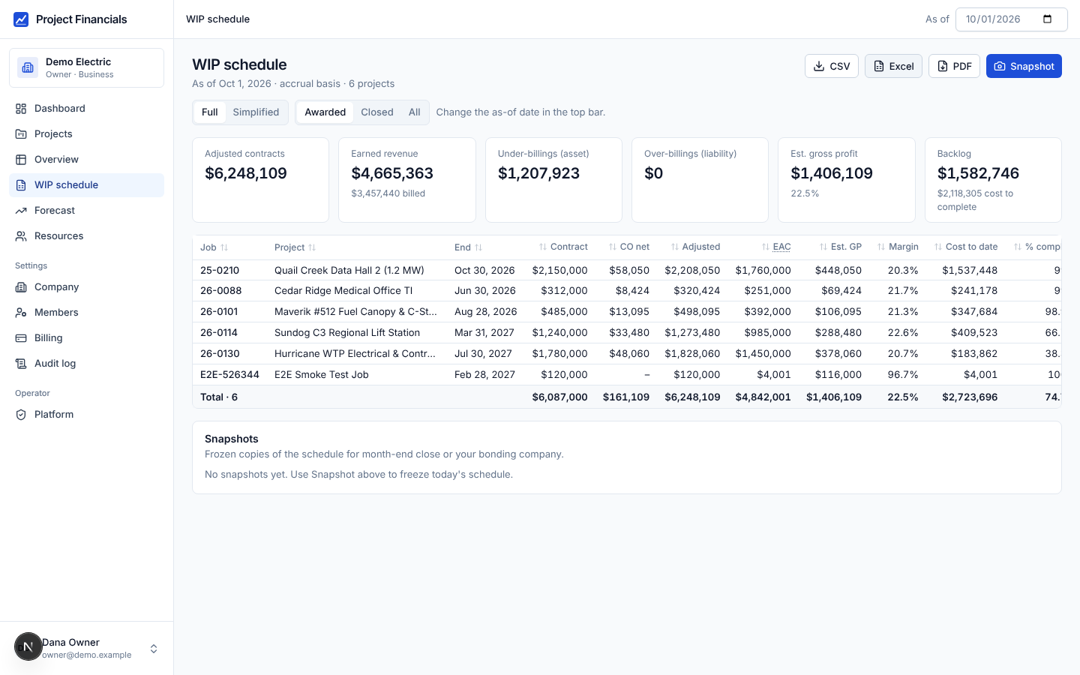Sort by the End date column header
Viewport: 1080px width, 675px height.
[468, 247]
